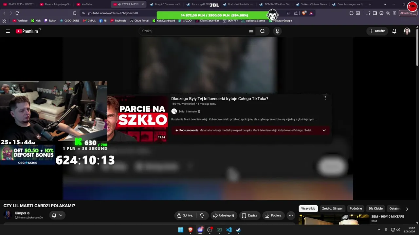Screen dimensions: 419x235
Task: Open the Świat Internetu channel link
Action: pos(188,112)
